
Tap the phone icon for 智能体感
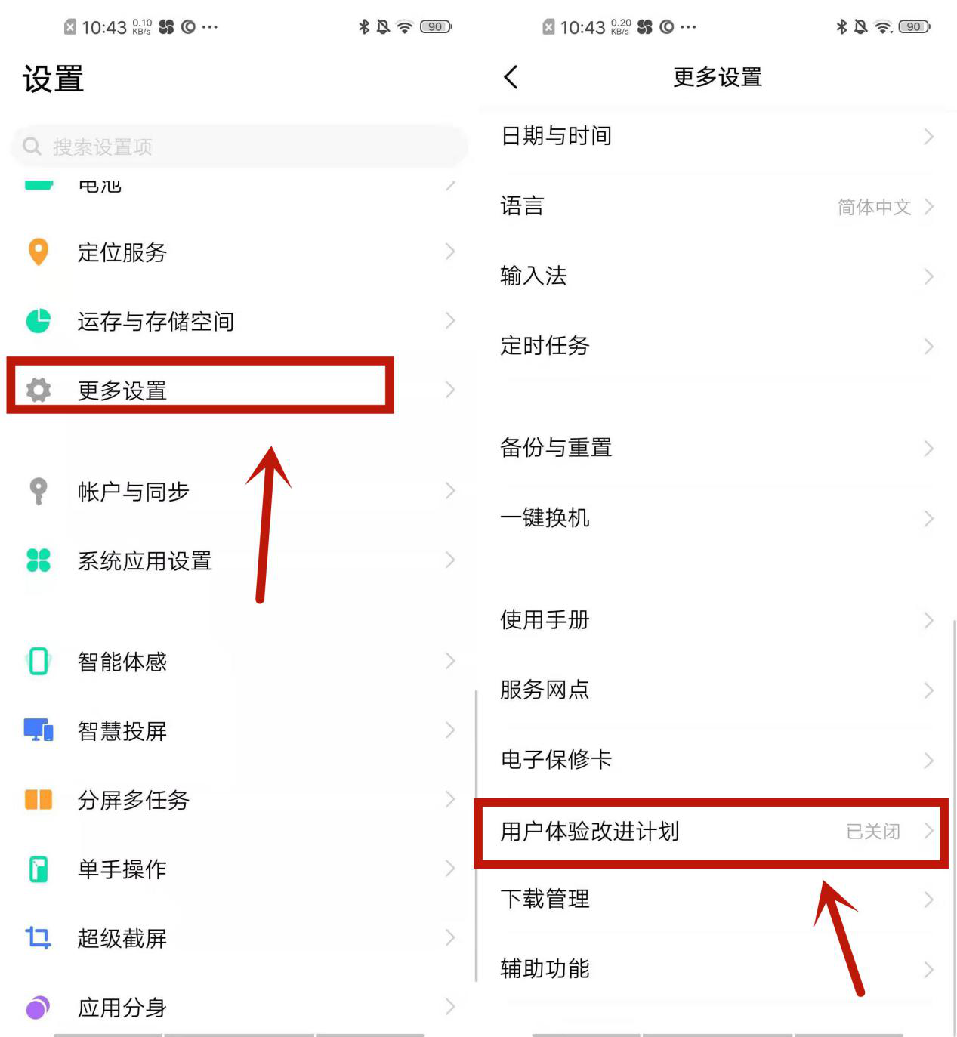pos(36,661)
